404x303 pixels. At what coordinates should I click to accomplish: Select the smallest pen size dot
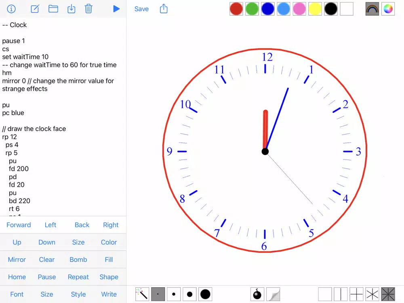(158, 294)
